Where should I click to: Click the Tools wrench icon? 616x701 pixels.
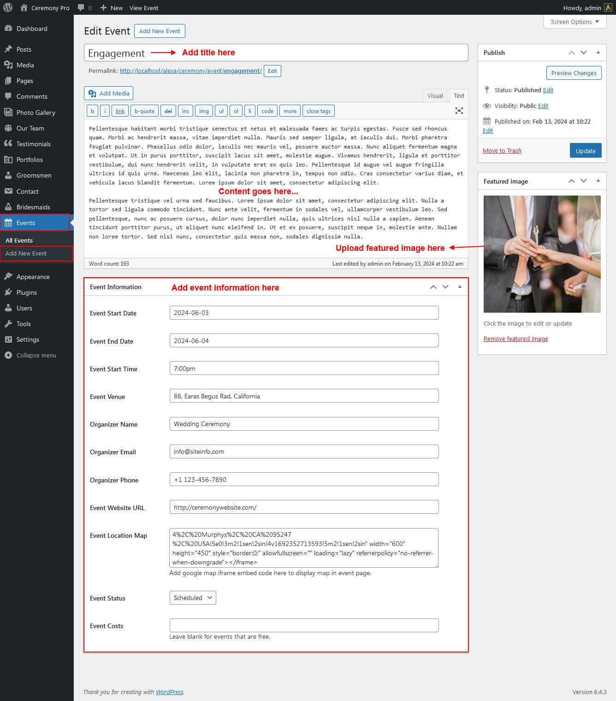point(8,324)
